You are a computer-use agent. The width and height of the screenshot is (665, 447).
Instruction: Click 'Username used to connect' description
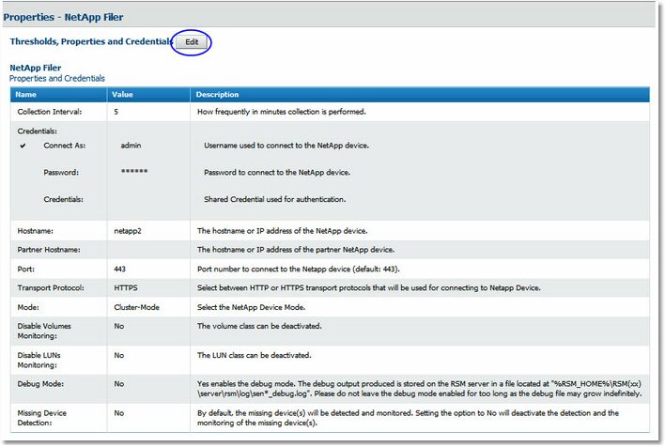click(x=286, y=146)
